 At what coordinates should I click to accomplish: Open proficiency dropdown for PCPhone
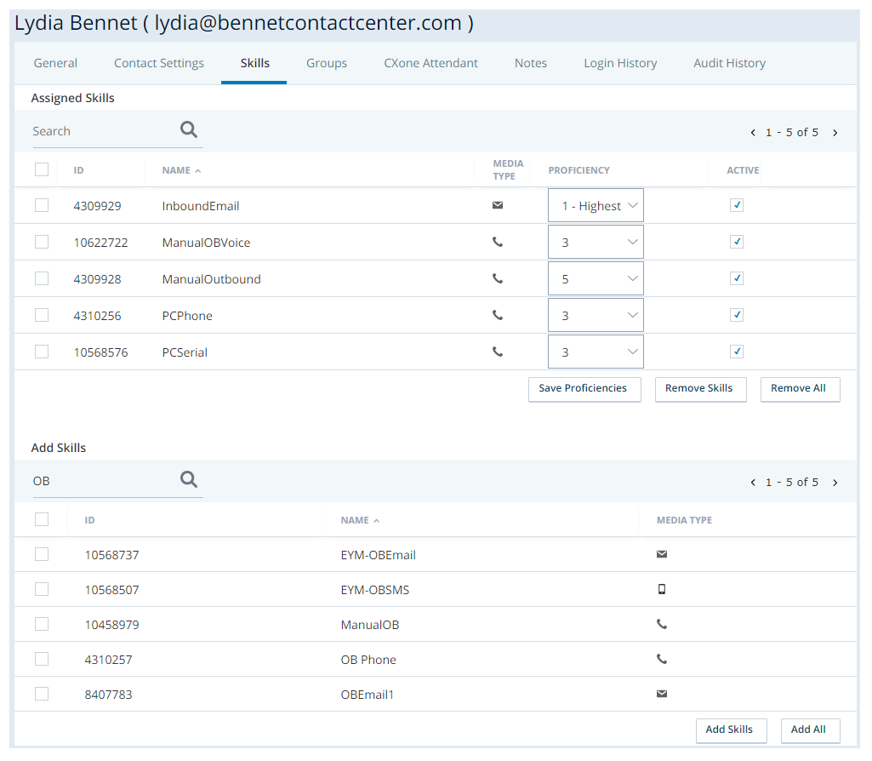(x=596, y=316)
